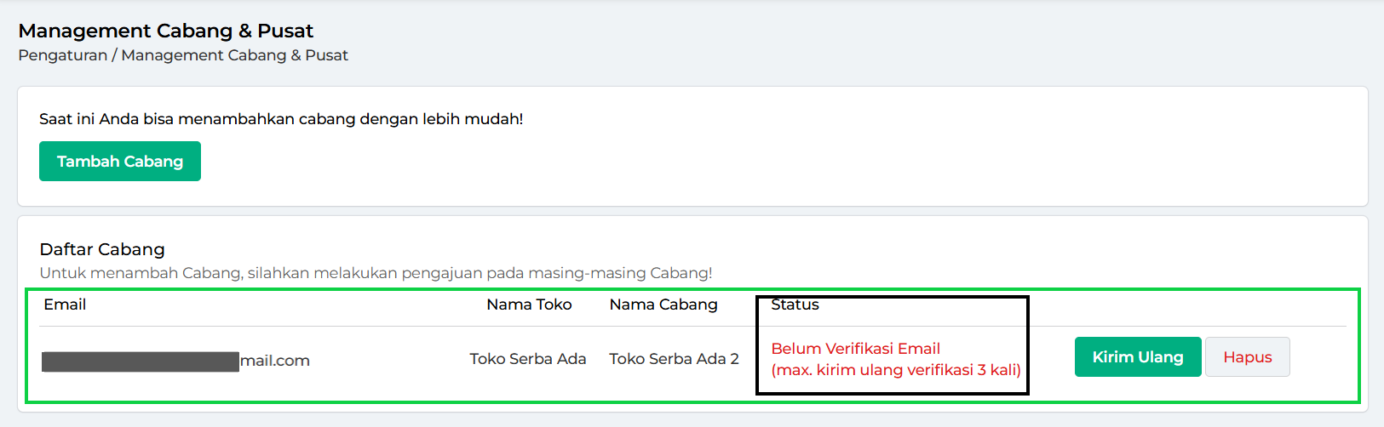
Task: Select the branch email ending in mail.com
Action: 175,361
